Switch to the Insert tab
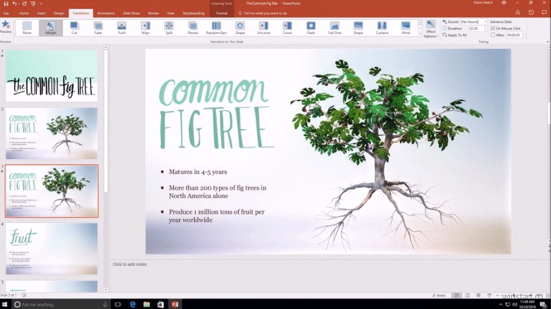551x309 pixels. pos(41,13)
